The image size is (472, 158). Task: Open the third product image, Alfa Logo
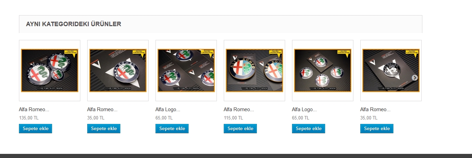coord(186,71)
